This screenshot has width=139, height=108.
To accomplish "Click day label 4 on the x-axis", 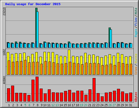I will pos(21,105).
